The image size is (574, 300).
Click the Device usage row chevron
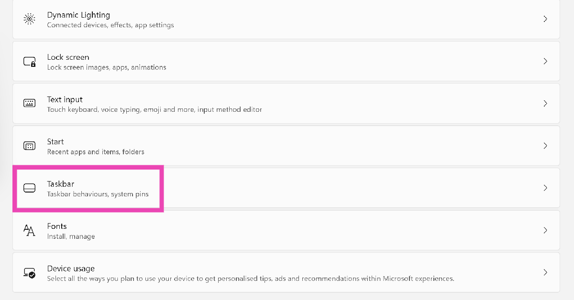(x=545, y=273)
